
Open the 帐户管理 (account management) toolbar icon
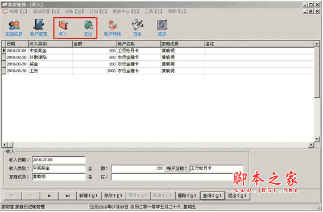39,28
